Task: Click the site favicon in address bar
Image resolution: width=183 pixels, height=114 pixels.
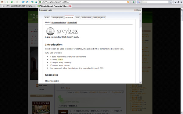Action: click(40, 2)
